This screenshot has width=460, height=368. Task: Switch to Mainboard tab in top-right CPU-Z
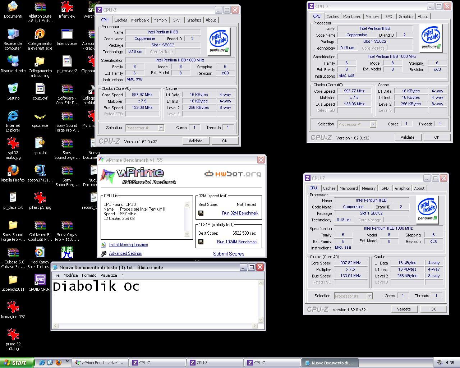coord(352,17)
